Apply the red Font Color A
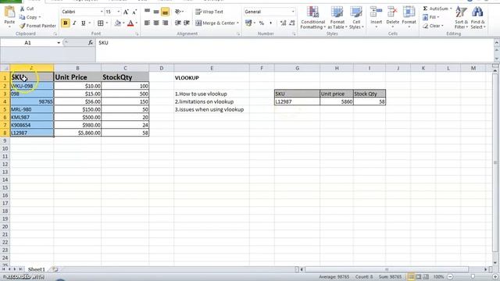 (130, 23)
